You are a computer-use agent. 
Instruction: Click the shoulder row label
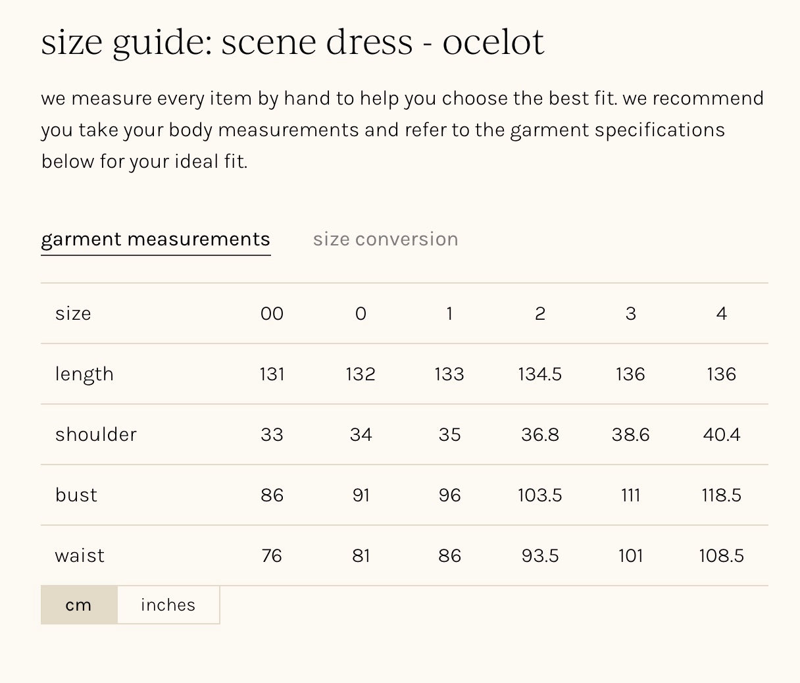(96, 434)
